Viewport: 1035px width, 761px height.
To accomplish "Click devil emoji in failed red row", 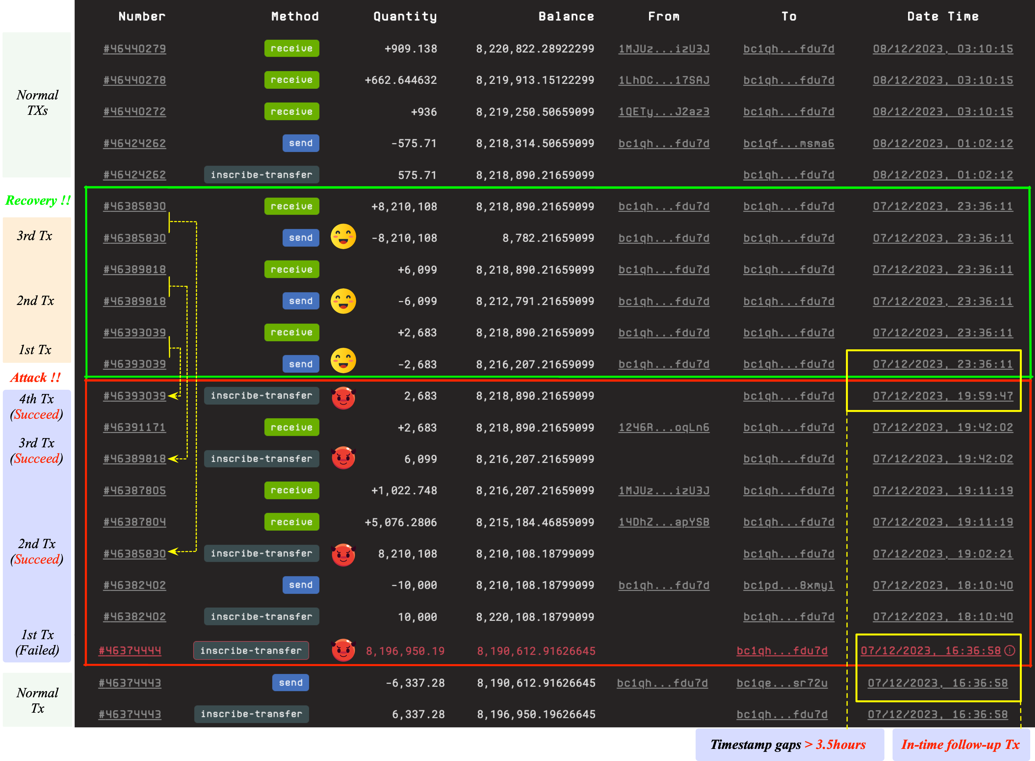I will [x=343, y=650].
